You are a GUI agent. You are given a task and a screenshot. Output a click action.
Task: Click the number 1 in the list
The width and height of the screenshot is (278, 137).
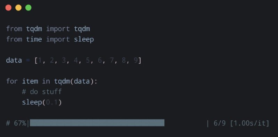pos(40,61)
